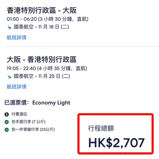Click the dollar icon beside 付費選位
This screenshot has width=159, height=159.
pyautogui.click(x=7, y=114)
